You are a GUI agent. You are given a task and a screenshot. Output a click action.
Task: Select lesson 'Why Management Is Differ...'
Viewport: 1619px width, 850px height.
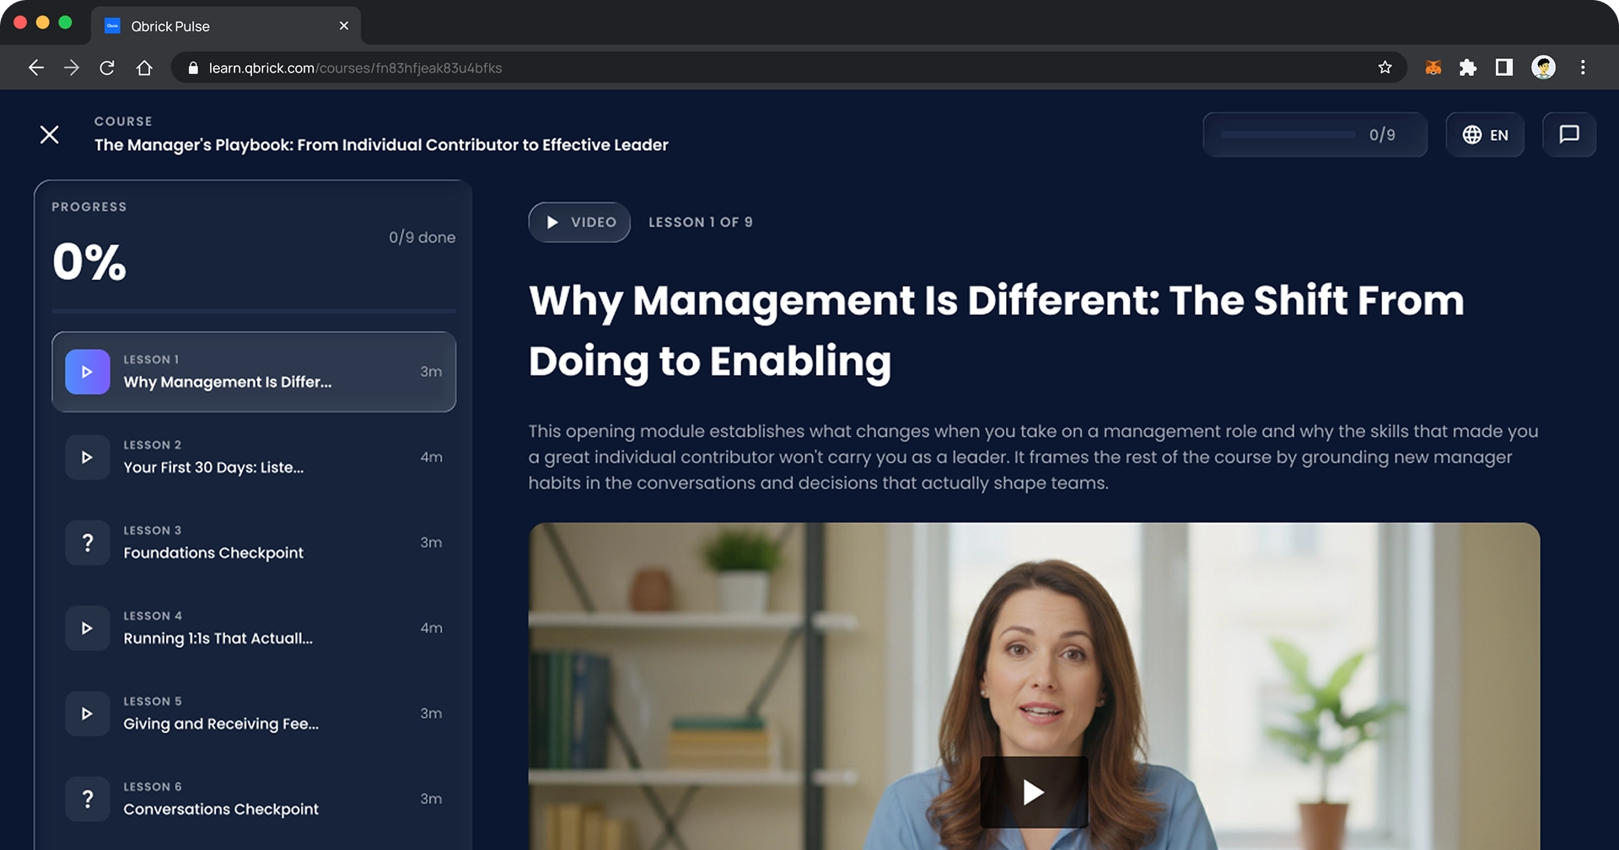point(254,372)
